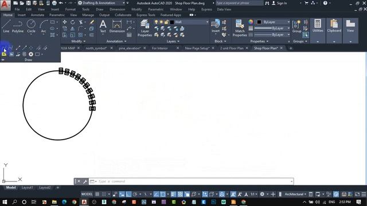Toggle Ortho mode in status bar
This screenshot has height=206, width=367.
[x=128, y=195]
